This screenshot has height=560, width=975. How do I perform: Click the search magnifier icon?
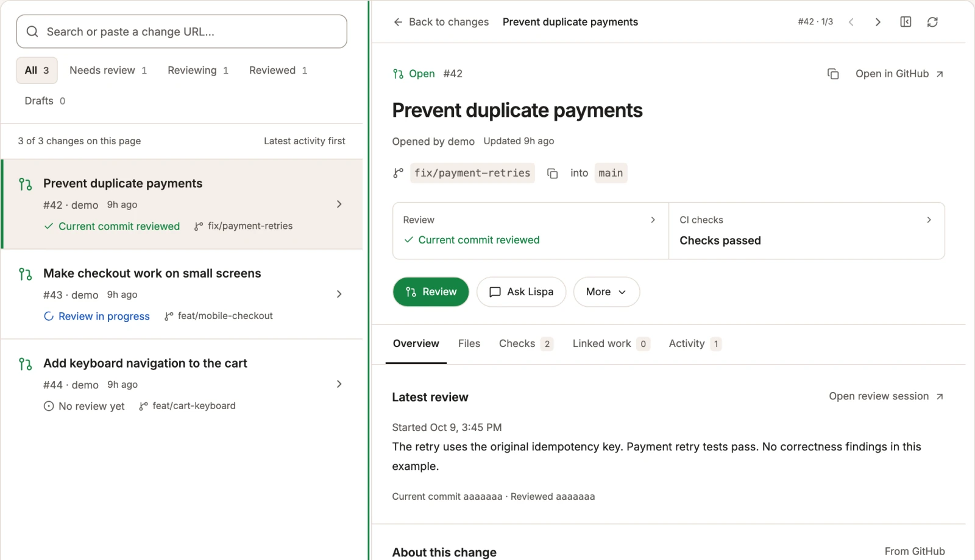click(32, 32)
